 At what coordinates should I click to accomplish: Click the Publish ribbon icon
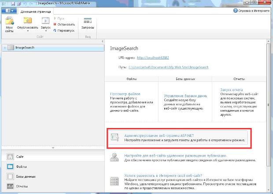pyautogui.click(x=28, y=21)
